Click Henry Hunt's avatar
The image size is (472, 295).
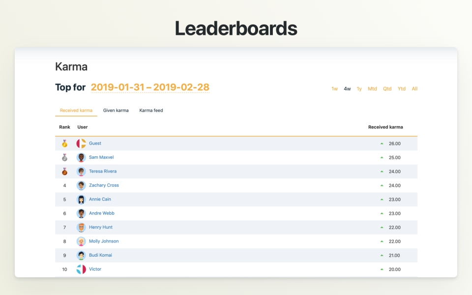coord(81,227)
